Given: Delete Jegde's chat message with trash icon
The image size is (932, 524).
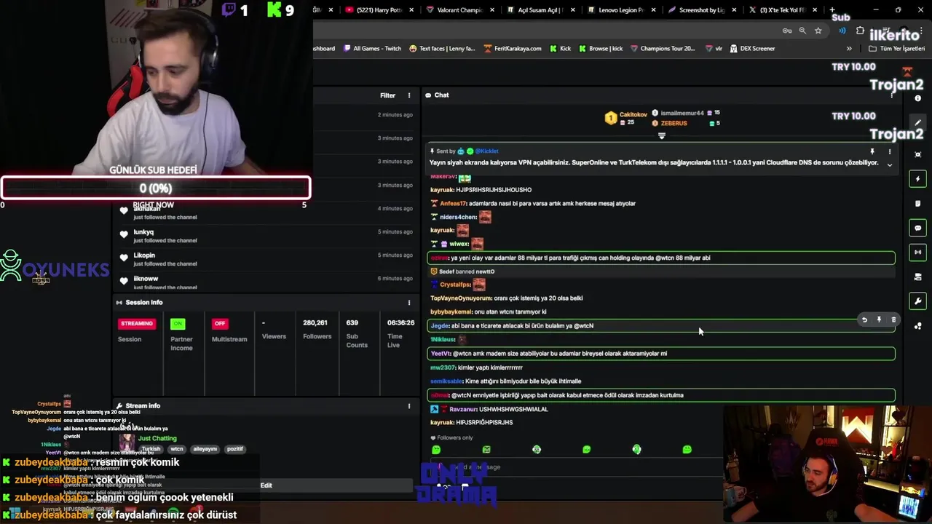Looking at the screenshot, I should pos(893,319).
